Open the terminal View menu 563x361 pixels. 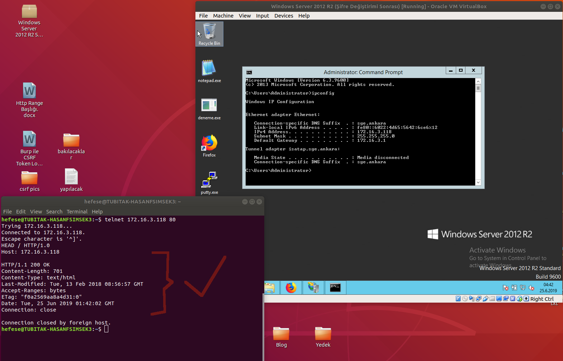coord(36,212)
